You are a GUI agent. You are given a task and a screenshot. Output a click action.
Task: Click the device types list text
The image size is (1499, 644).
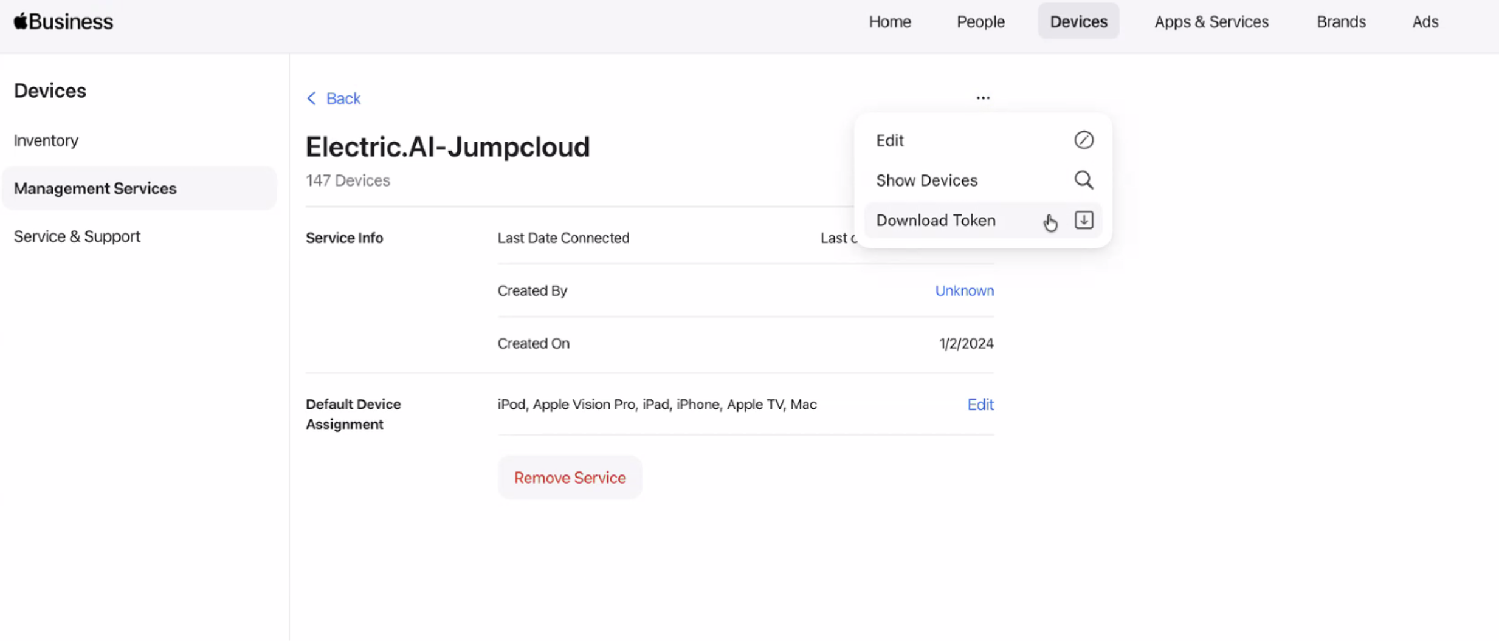tap(657, 405)
